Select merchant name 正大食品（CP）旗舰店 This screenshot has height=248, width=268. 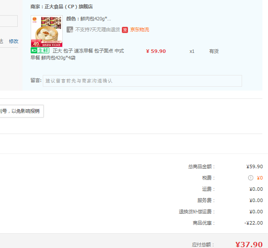coord(69,7)
